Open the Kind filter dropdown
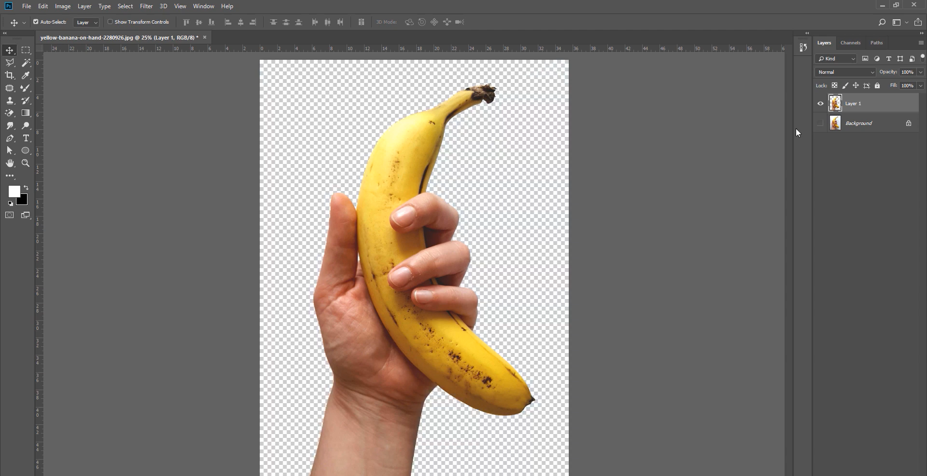The height and width of the screenshot is (476, 927). point(835,58)
